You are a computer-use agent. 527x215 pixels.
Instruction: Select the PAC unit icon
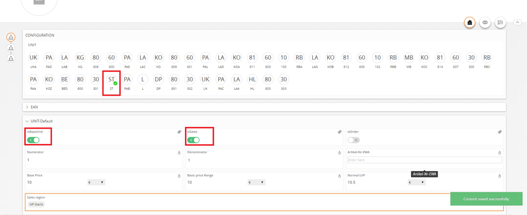pyautogui.click(x=221, y=80)
